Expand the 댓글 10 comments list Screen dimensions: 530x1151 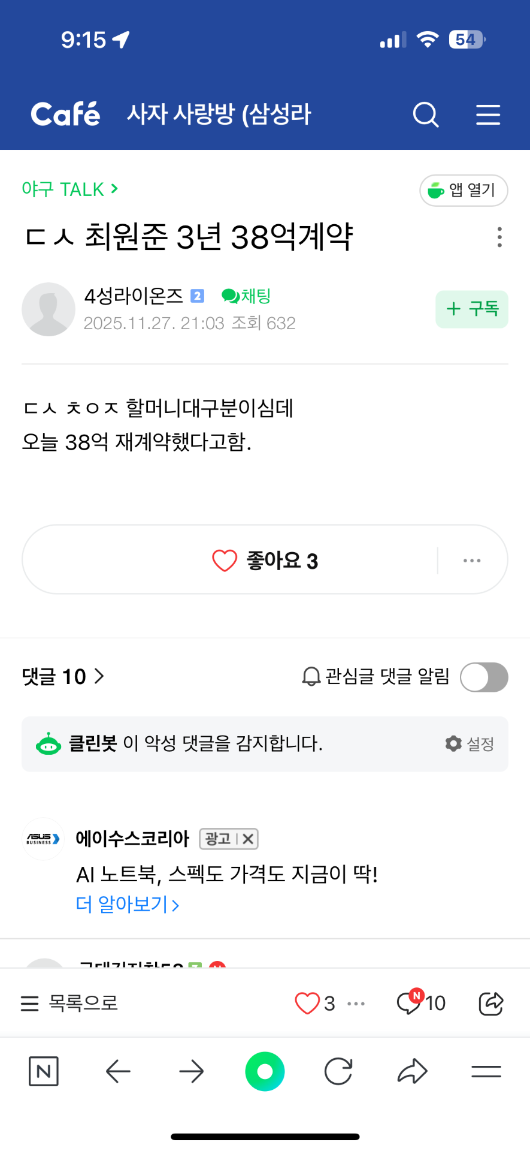[63, 677]
